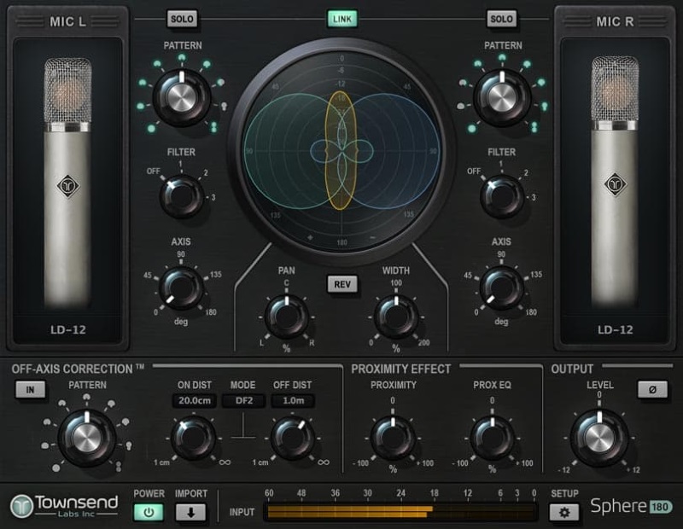Click the MIC R Pattern knob

502,97
